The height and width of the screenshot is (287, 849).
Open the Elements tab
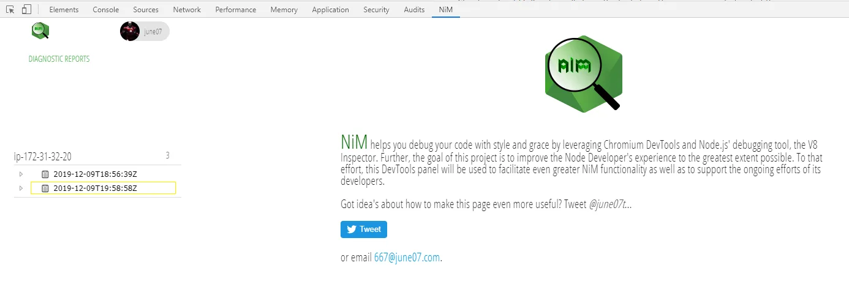[x=64, y=10]
